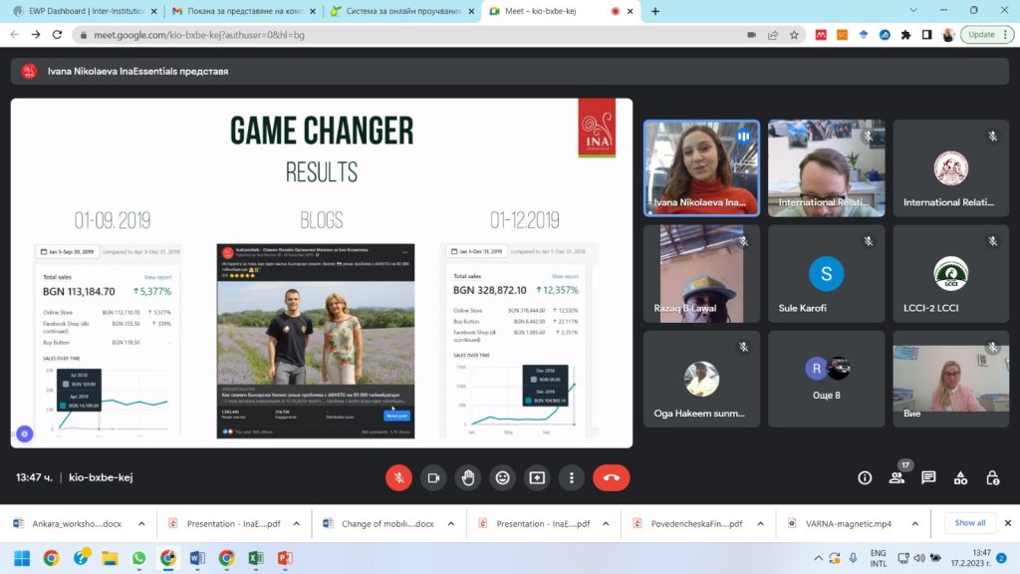Show hidden system tray icons
Viewport: 1020px width, 574px height.
point(819,558)
